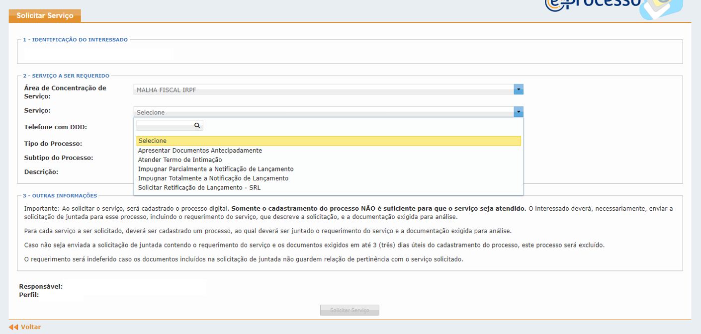Switch to the Solicitar Serviço tab
701x334 pixels.
pyautogui.click(x=44, y=15)
